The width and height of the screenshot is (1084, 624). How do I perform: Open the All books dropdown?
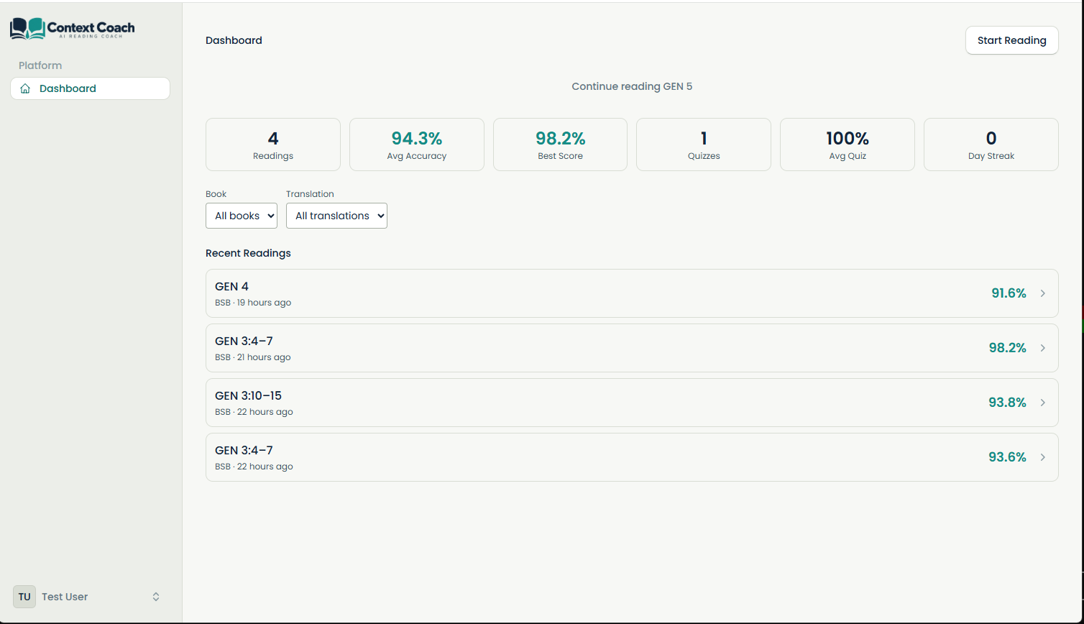(242, 216)
